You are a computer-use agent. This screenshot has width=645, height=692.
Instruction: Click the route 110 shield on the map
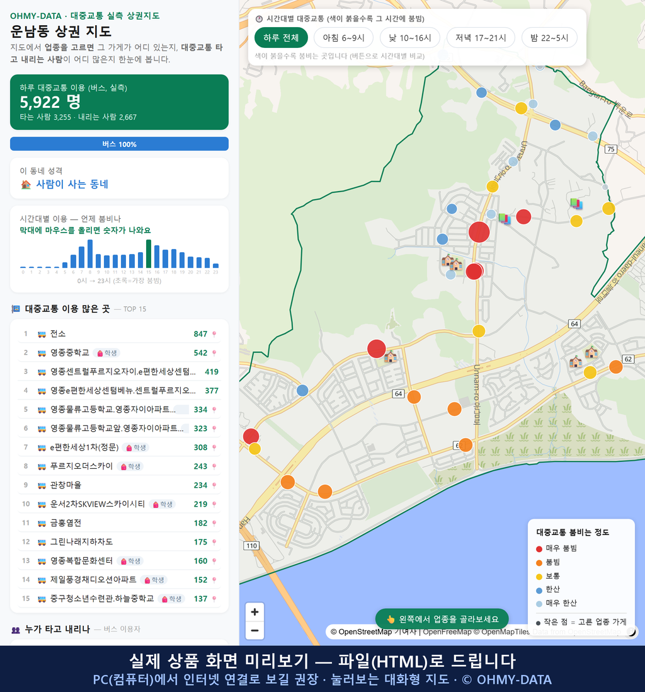tap(251, 546)
